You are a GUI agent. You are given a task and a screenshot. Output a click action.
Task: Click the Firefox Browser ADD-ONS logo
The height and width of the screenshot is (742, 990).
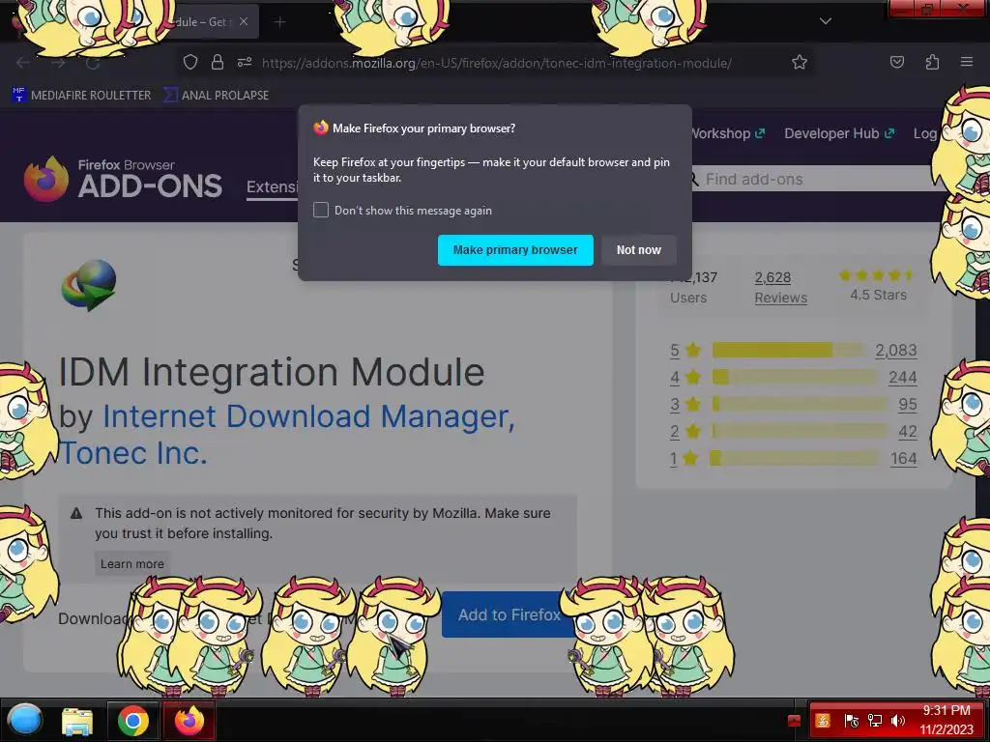tap(123, 179)
